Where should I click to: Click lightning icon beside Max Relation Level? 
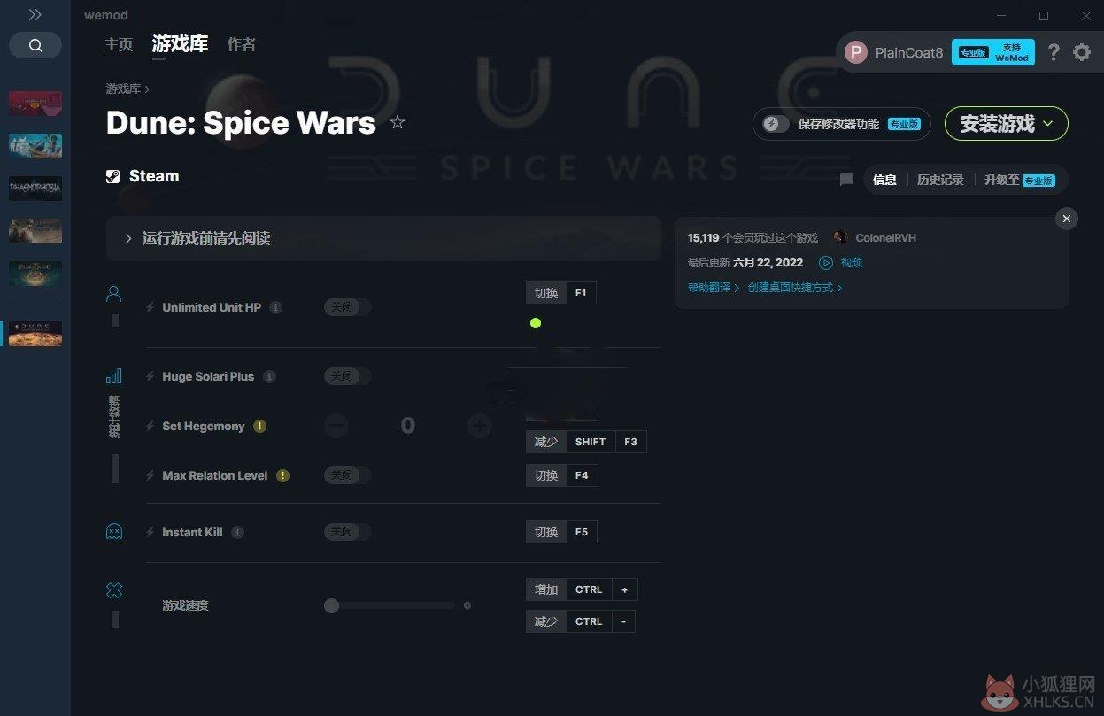[x=151, y=475]
